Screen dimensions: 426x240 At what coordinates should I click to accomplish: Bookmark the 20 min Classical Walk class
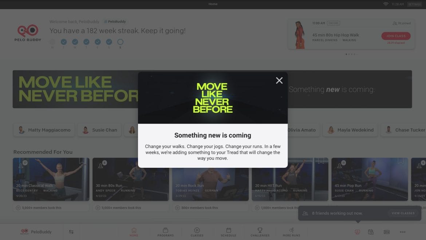coord(82,161)
